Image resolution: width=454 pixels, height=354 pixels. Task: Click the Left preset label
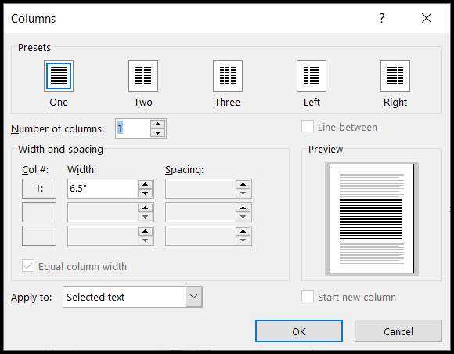pyautogui.click(x=312, y=103)
